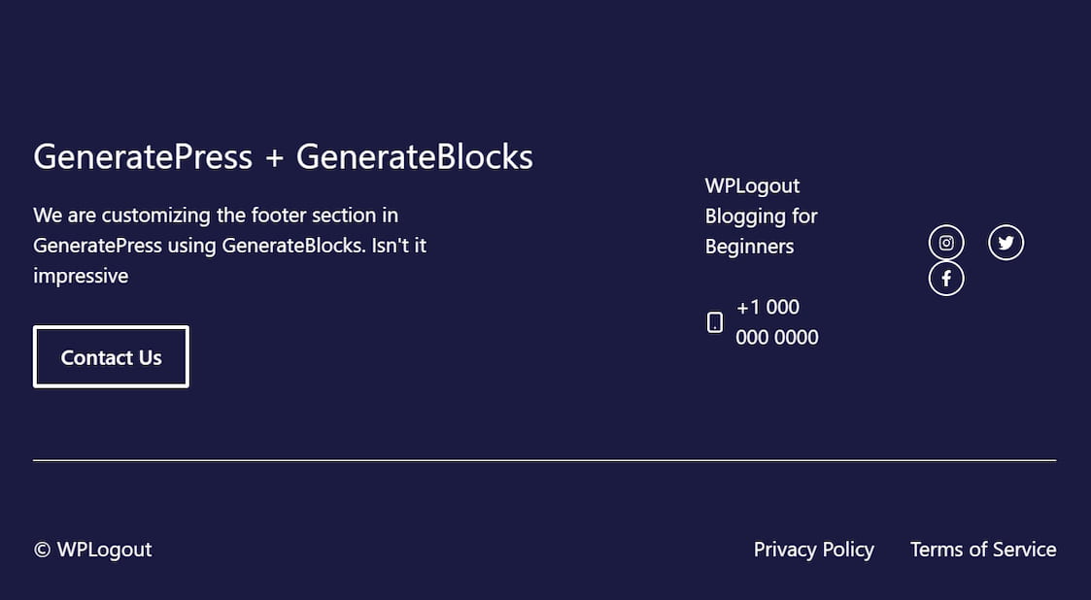This screenshot has height=600, width=1091.
Task: Open Twitter from the footer icons
Action: point(1006,243)
